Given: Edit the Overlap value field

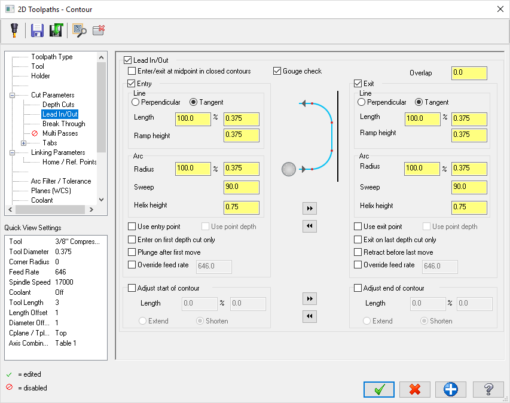Looking at the screenshot, I should pos(469,72).
